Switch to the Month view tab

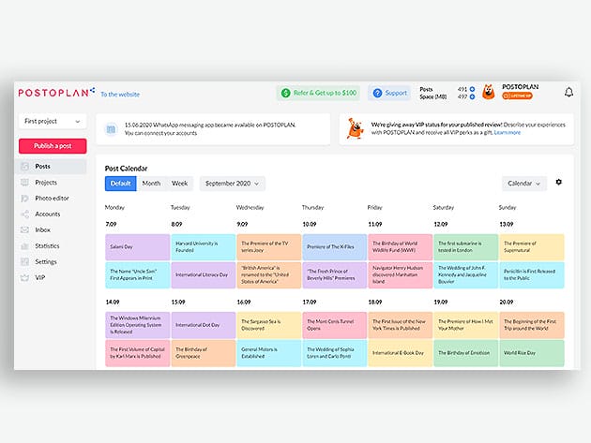(151, 184)
